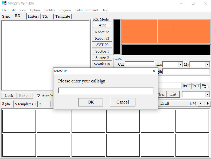This screenshot has width=211, height=159.
Task: Click the Qth input field
Action: coord(186,71)
